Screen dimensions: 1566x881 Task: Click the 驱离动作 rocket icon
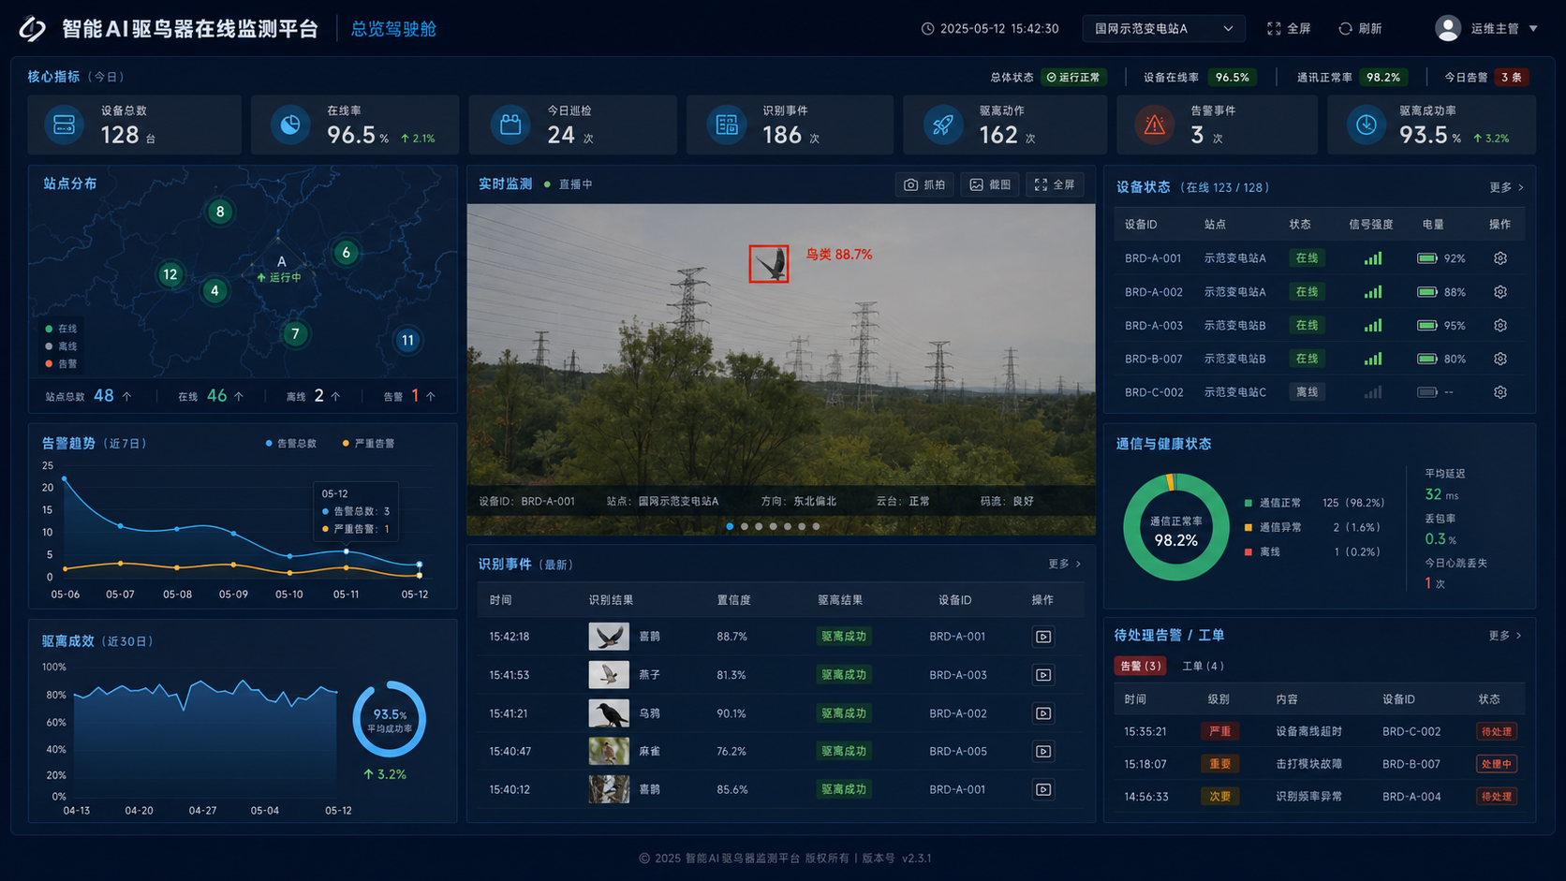click(x=943, y=125)
